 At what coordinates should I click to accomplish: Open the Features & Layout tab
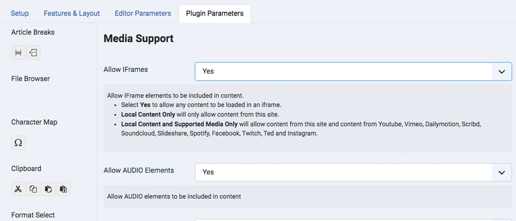tap(72, 13)
